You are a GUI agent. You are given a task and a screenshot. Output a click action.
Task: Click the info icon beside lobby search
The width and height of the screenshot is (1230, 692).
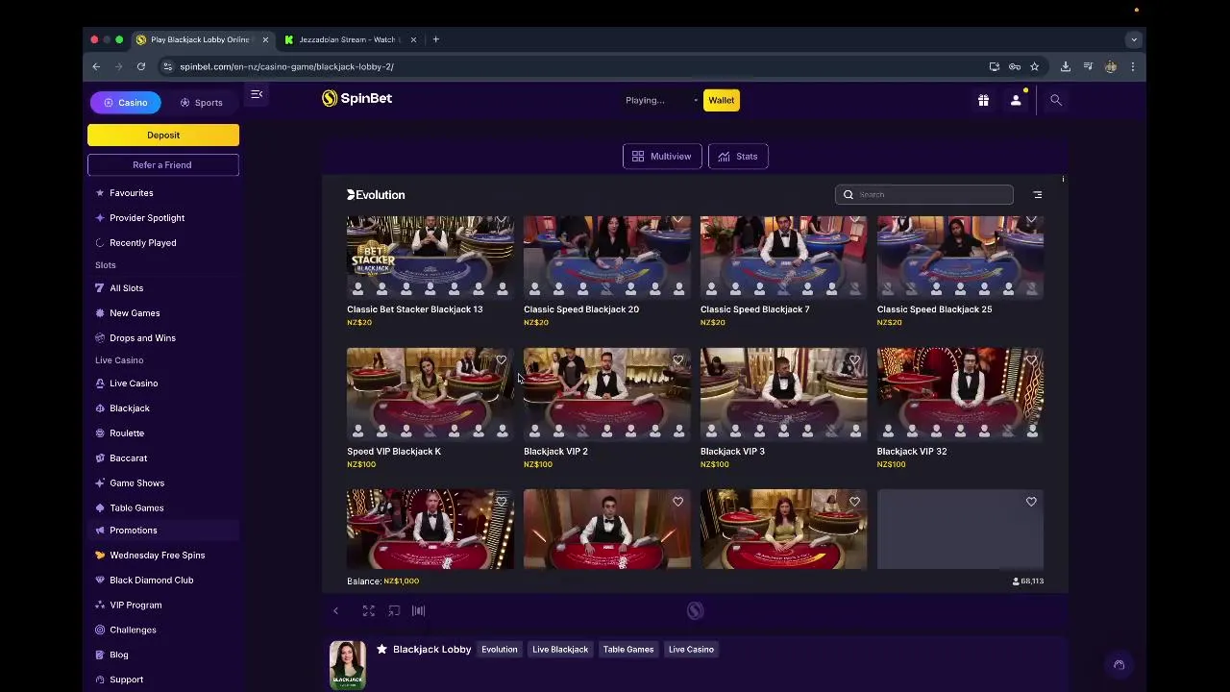(x=1063, y=179)
